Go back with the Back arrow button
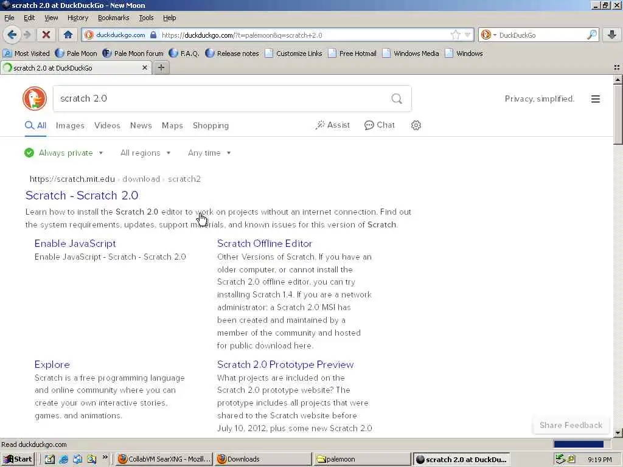 coord(12,35)
